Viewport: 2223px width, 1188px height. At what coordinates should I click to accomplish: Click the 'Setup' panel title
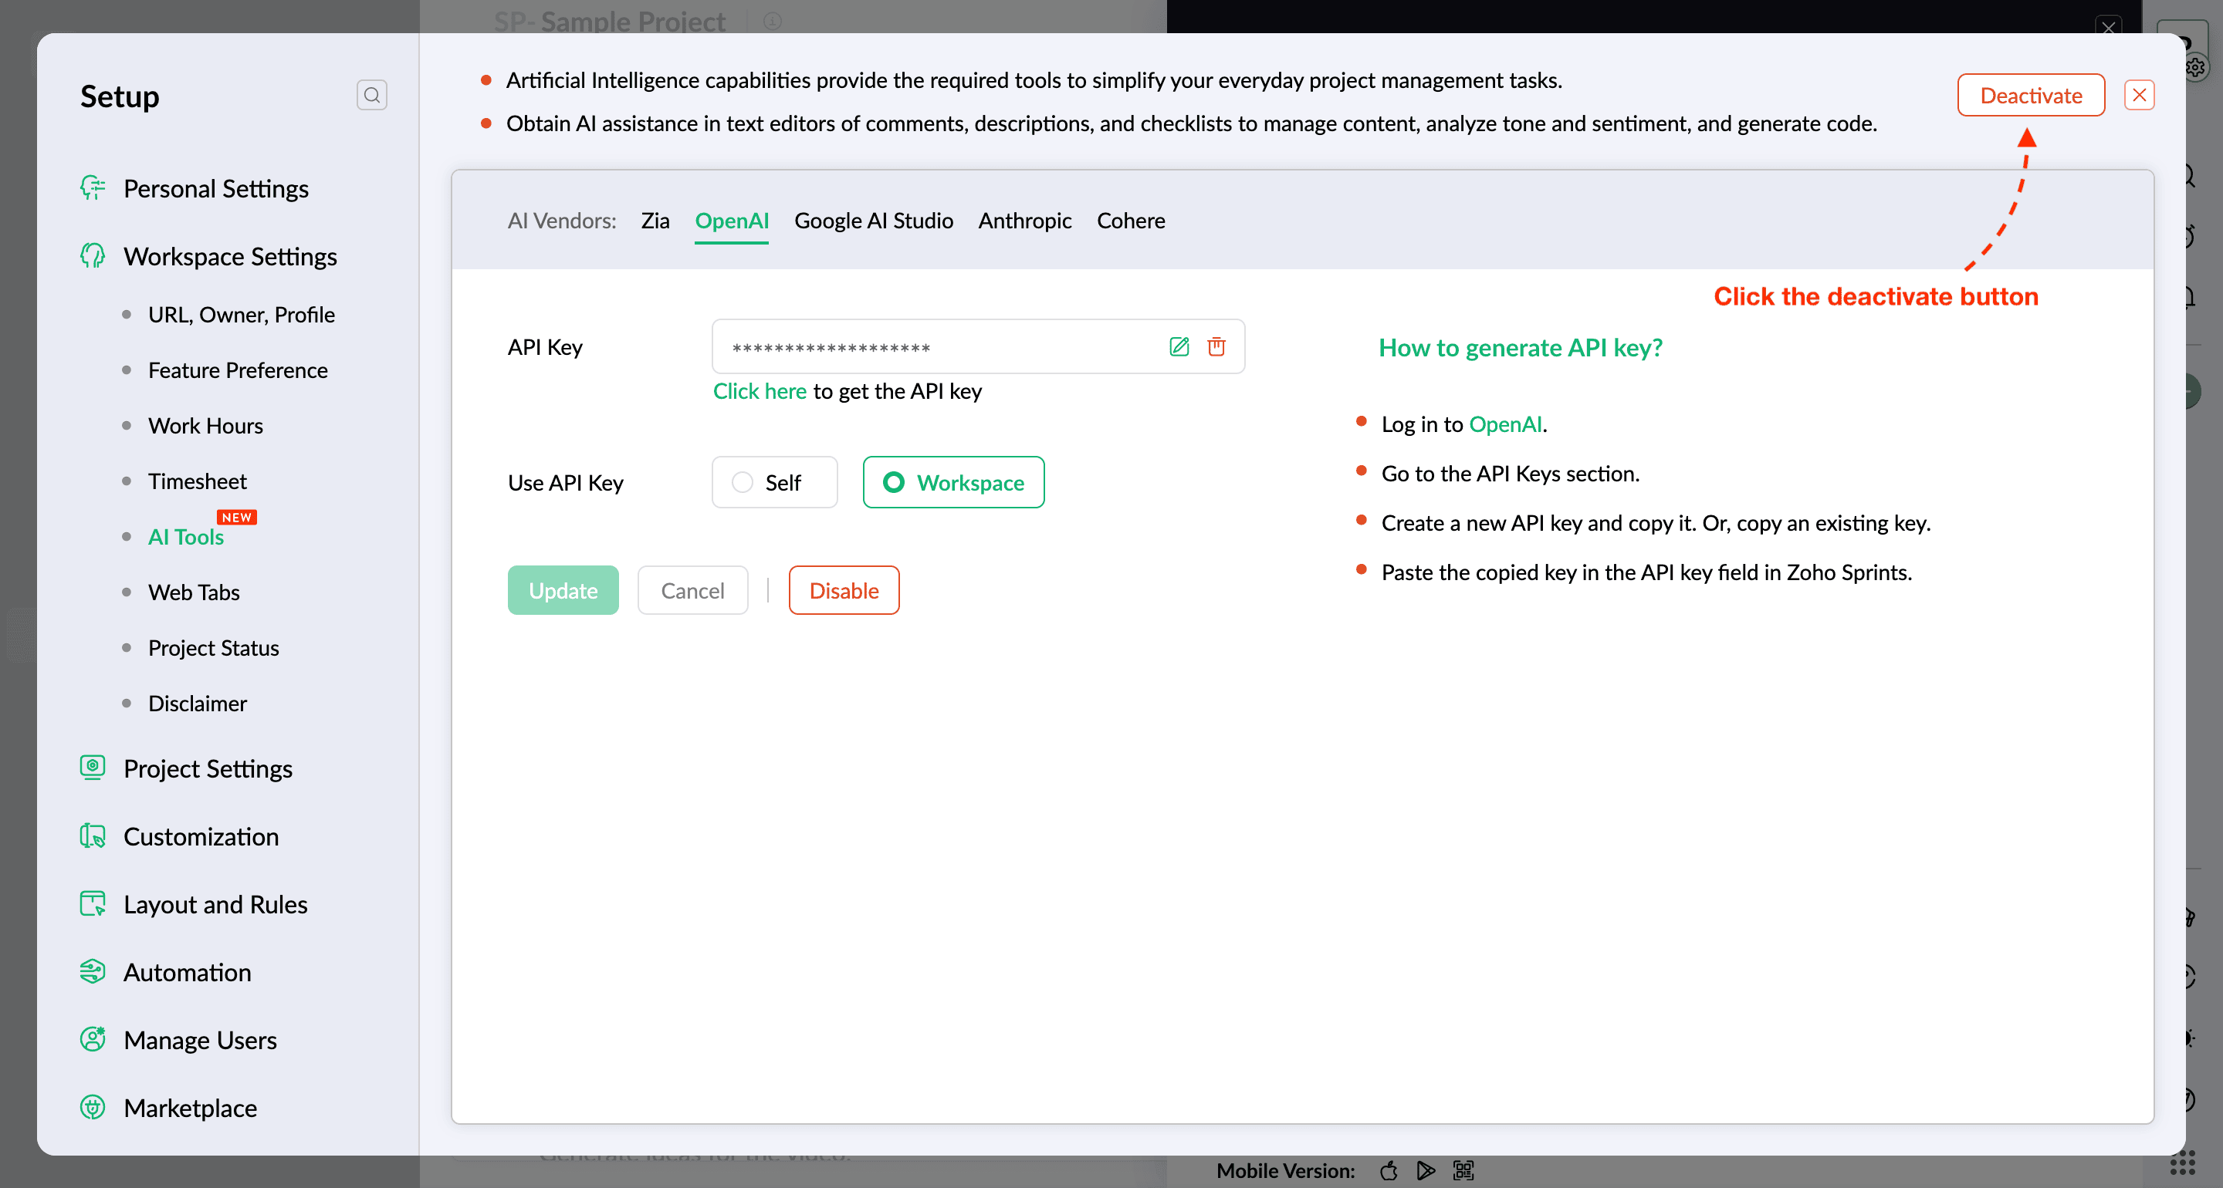point(120,96)
